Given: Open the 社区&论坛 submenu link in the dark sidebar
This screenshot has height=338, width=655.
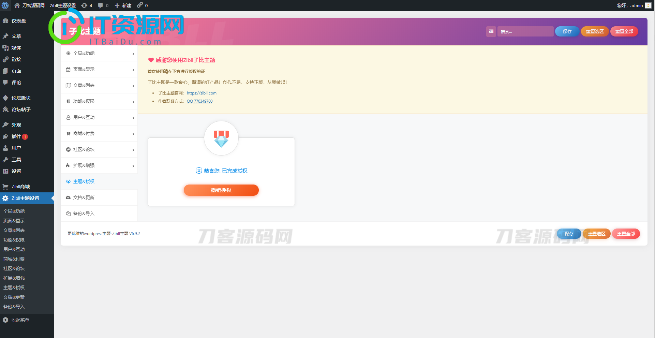Looking at the screenshot, I should pos(14,268).
